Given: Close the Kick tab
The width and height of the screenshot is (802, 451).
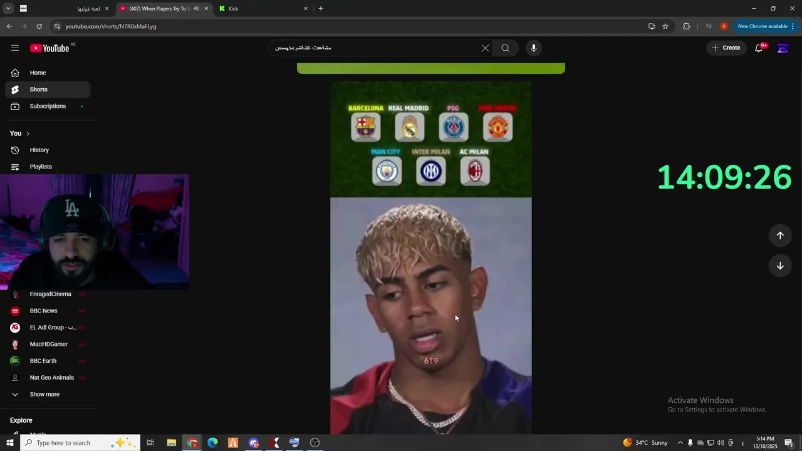Looking at the screenshot, I should click(306, 9).
